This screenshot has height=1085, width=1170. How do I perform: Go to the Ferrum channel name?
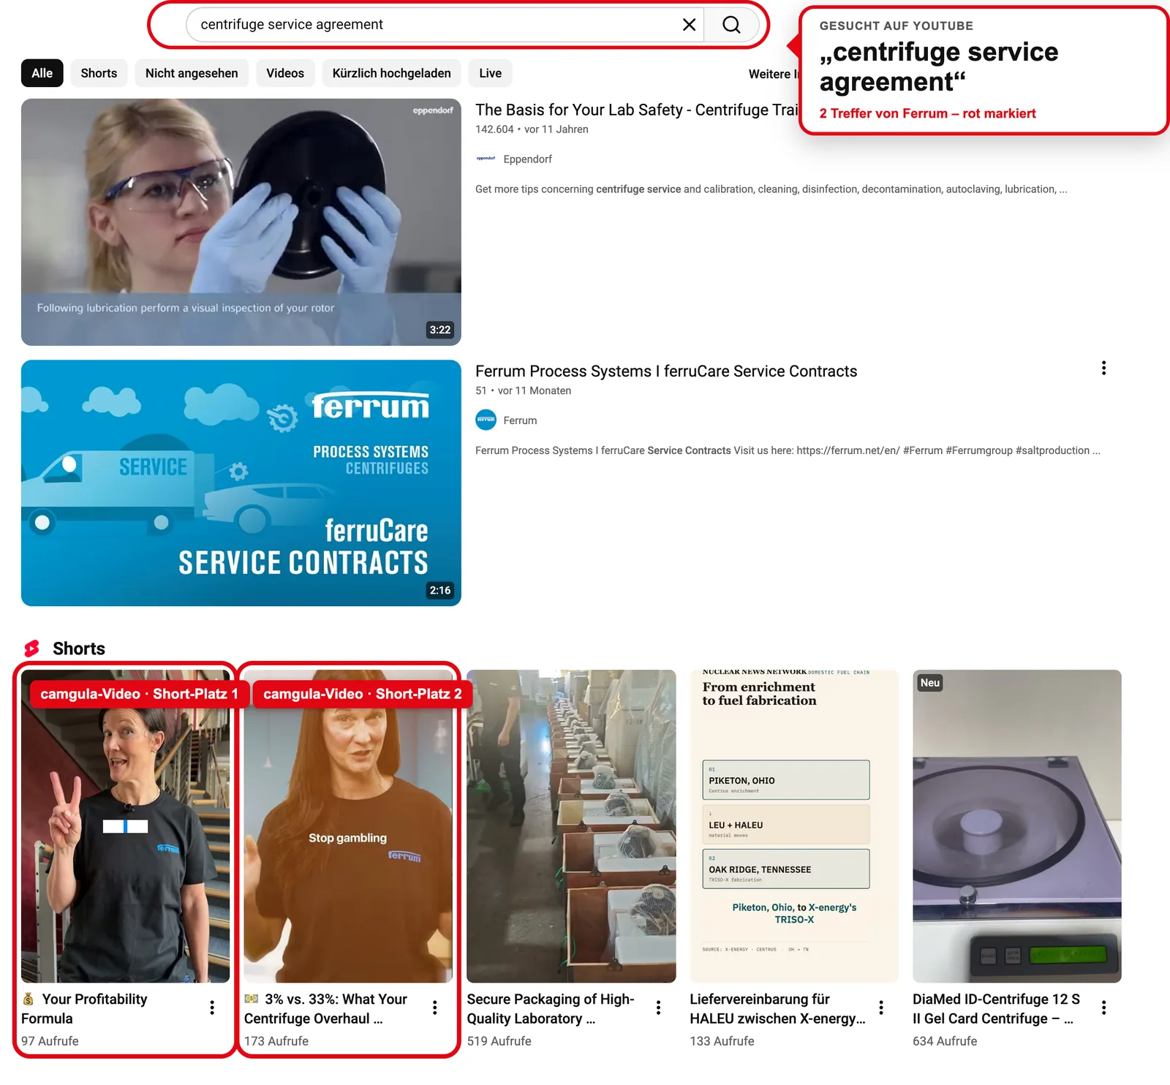[x=520, y=420]
